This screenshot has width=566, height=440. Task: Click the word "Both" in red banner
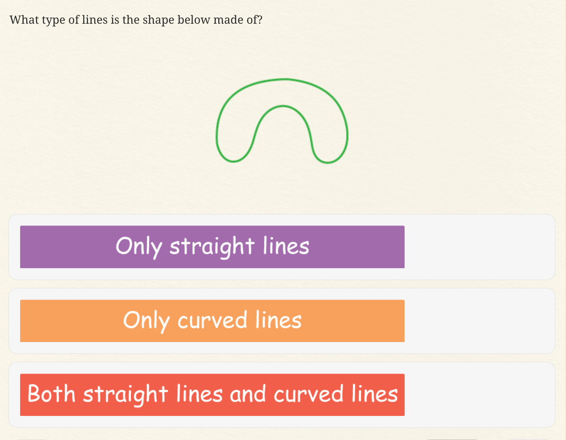pyautogui.click(x=51, y=394)
